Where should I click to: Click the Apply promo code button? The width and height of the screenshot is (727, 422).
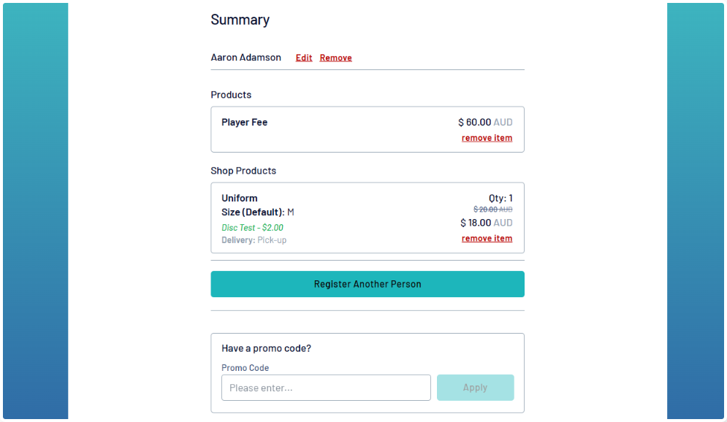click(475, 388)
